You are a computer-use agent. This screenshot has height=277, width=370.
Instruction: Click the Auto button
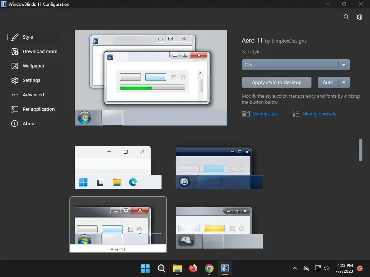click(x=328, y=83)
